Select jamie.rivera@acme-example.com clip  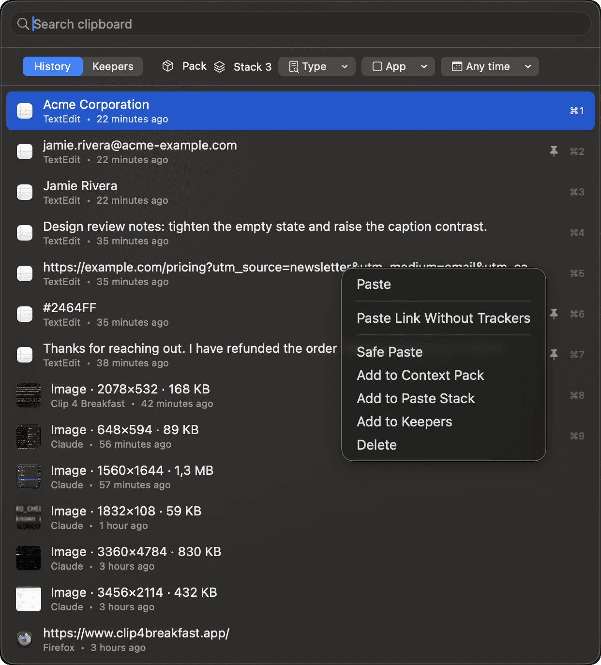click(x=300, y=151)
